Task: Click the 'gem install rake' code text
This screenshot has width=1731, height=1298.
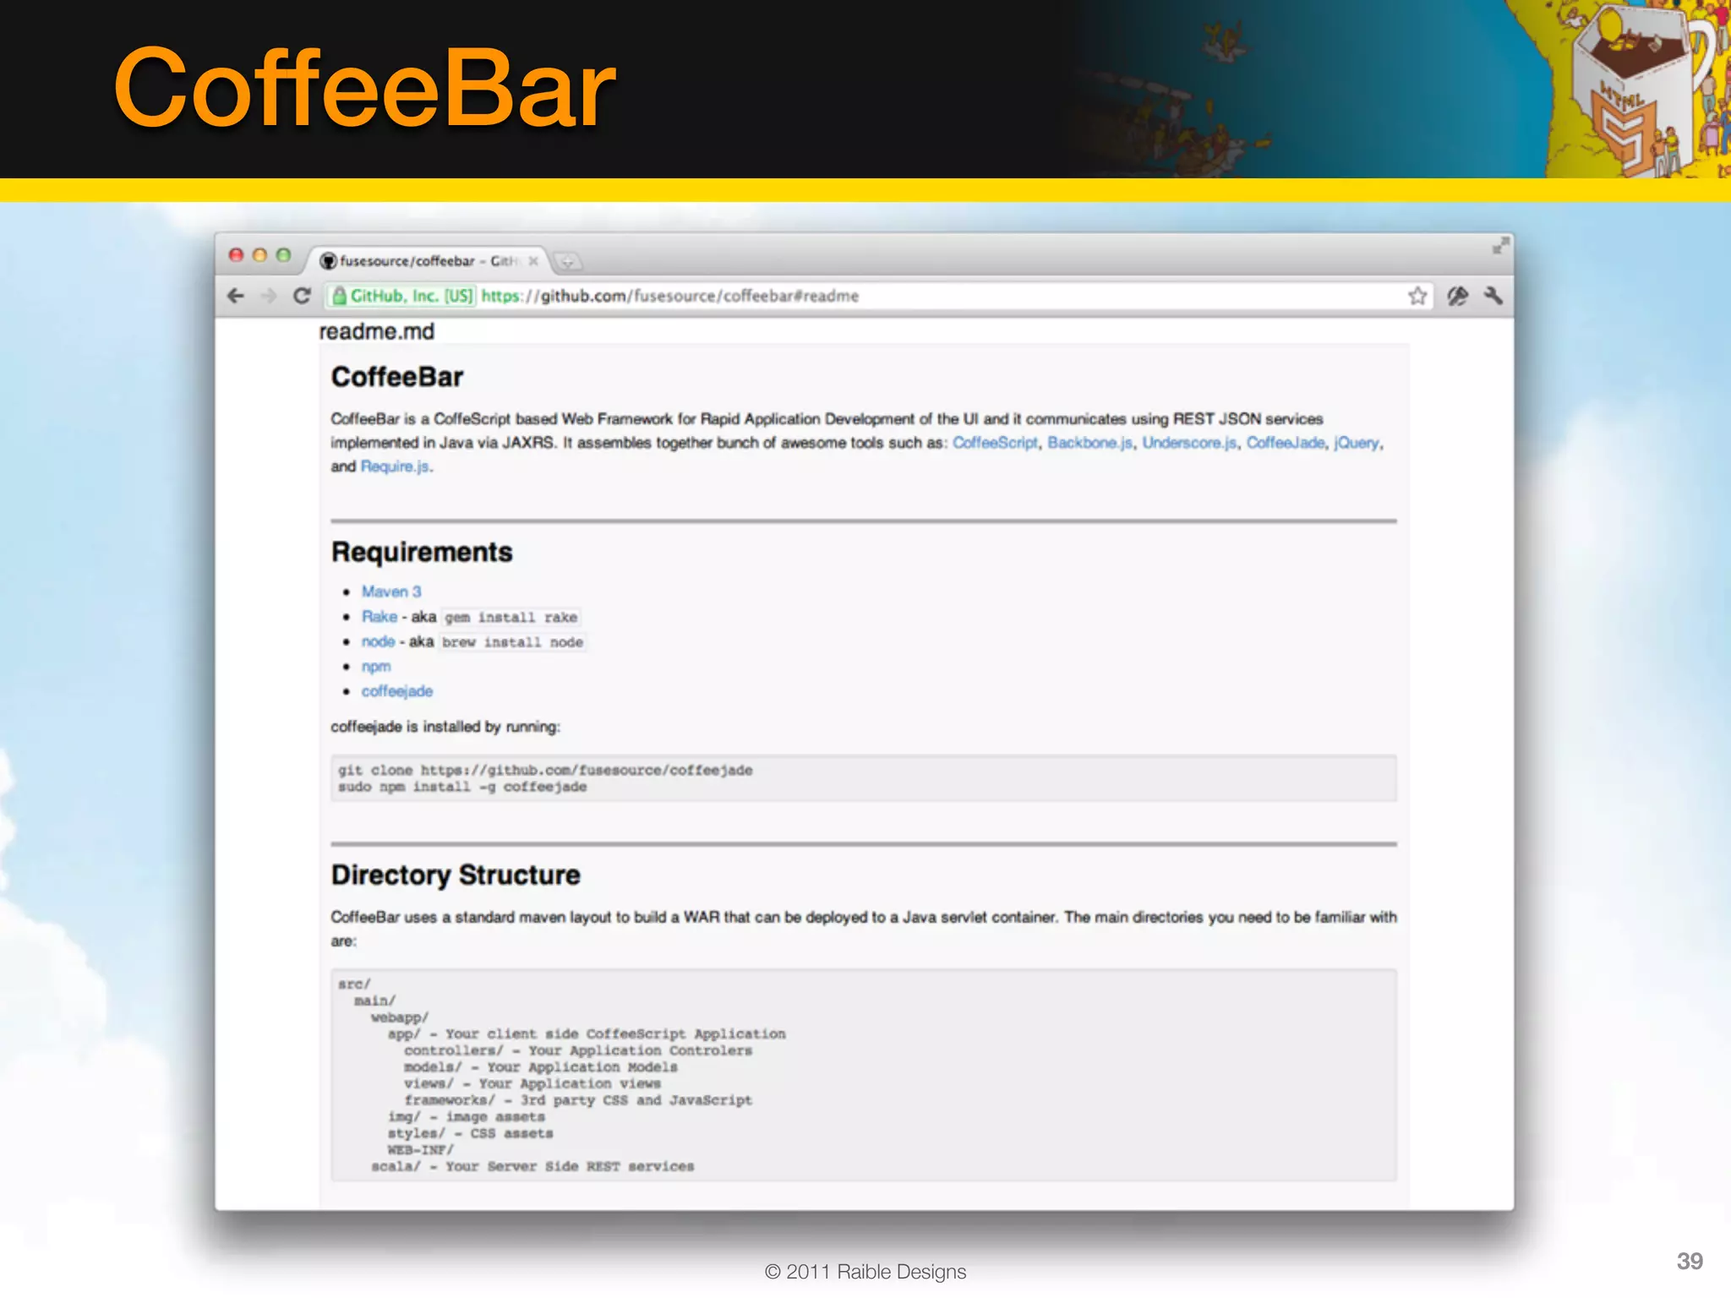Action: pos(511,618)
